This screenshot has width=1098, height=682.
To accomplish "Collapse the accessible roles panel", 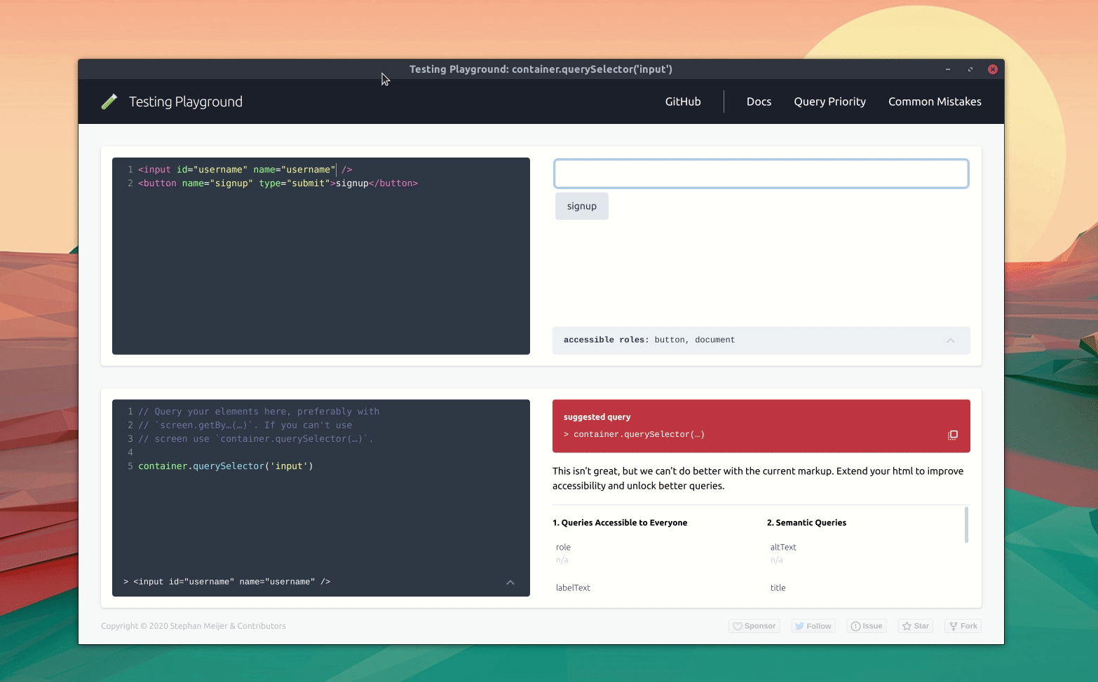I will pos(951,340).
